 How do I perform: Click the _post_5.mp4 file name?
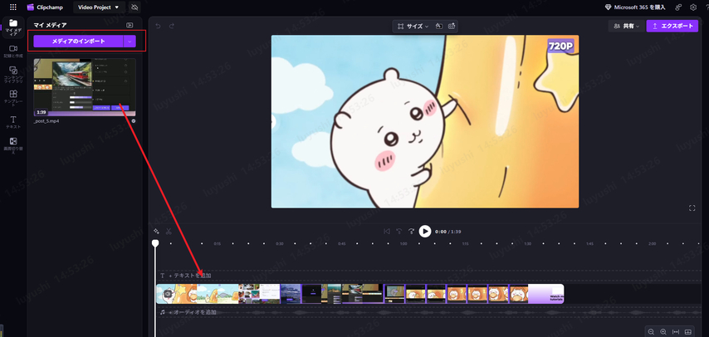[46, 121]
